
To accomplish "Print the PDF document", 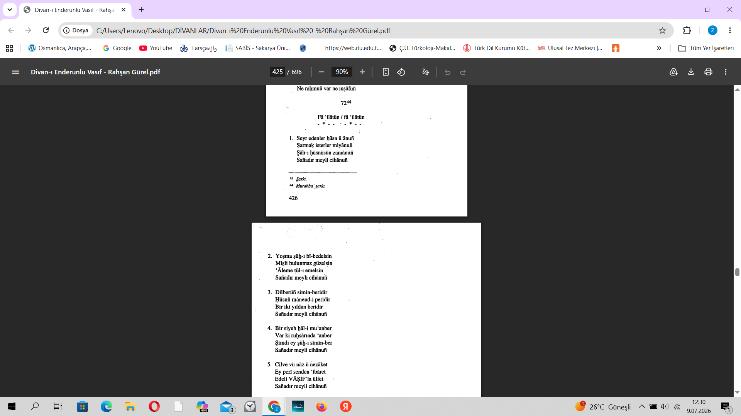I will (708, 72).
